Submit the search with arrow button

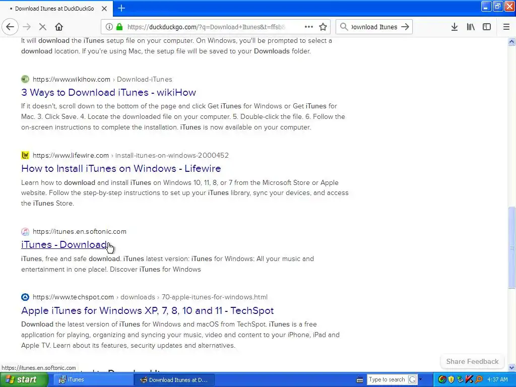coord(405,27)
